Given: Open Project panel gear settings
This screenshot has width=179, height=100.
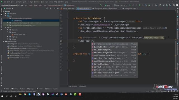Looking at the screenshot, I should tap(55, 9).
